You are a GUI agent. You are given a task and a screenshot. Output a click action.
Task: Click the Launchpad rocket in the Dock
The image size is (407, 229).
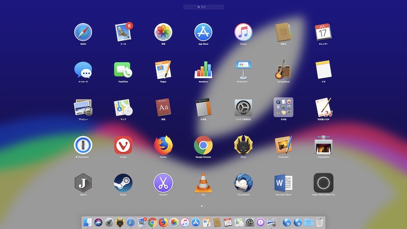(109, 222)
